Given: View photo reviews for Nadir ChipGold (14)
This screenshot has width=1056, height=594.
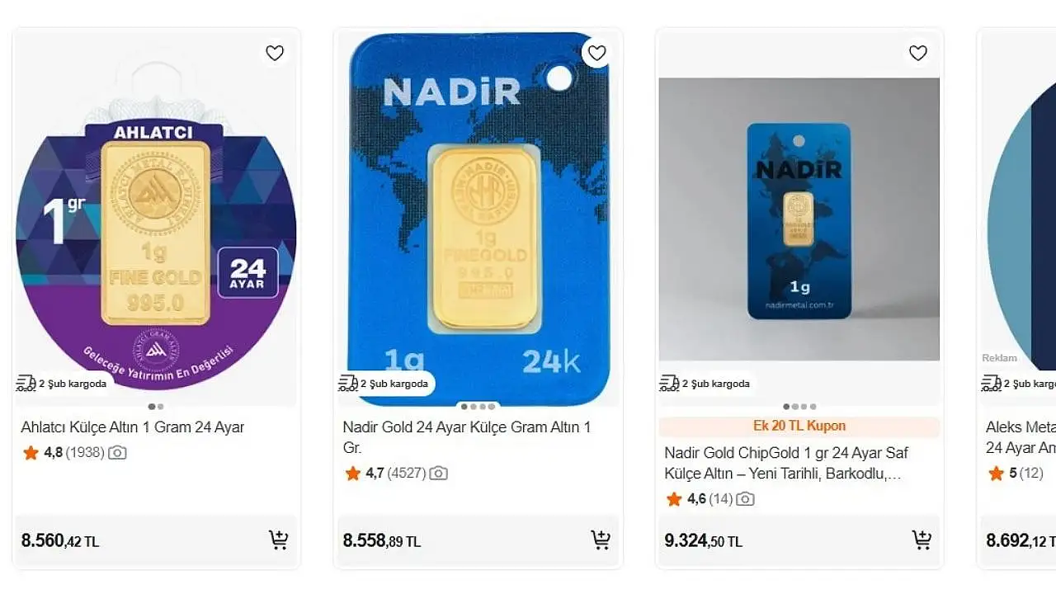Looking at the screenshot, I should (745, 499).
